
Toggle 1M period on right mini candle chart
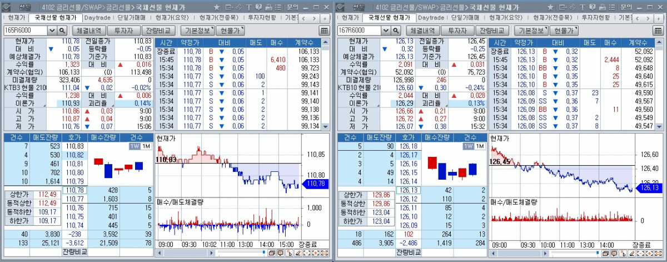pos(480,146)
